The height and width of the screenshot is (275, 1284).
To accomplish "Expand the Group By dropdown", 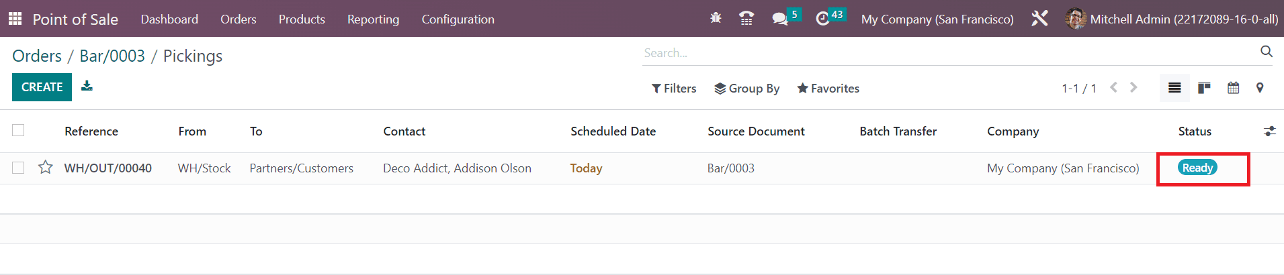I will 746,89.
